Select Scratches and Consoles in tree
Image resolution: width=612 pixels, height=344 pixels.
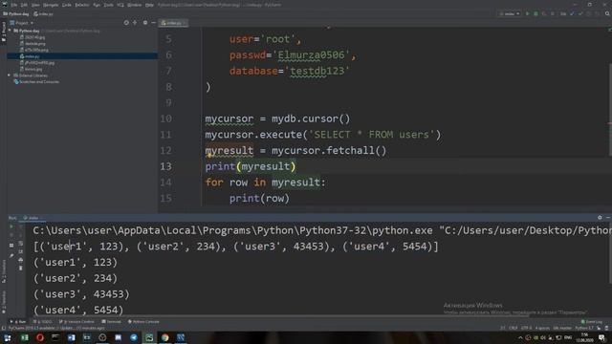36,82
